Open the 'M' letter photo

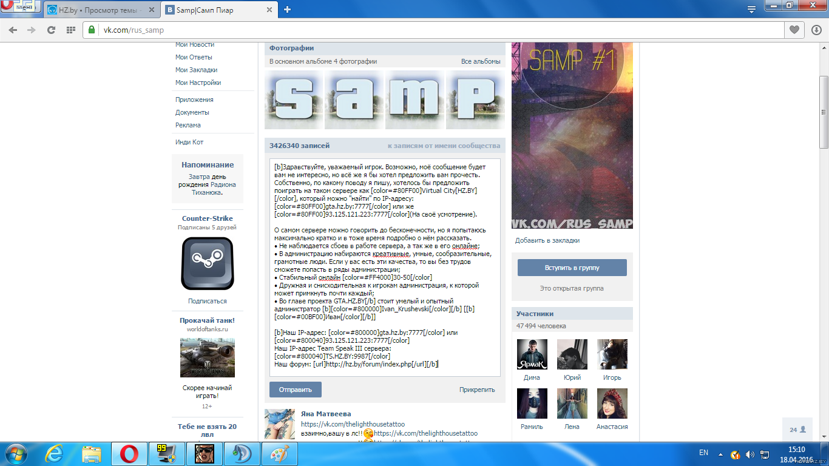415,100
